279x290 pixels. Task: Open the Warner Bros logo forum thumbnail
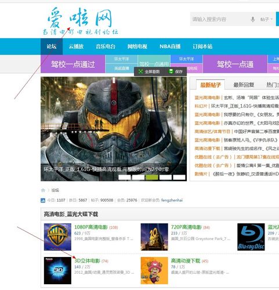point(57,237)
